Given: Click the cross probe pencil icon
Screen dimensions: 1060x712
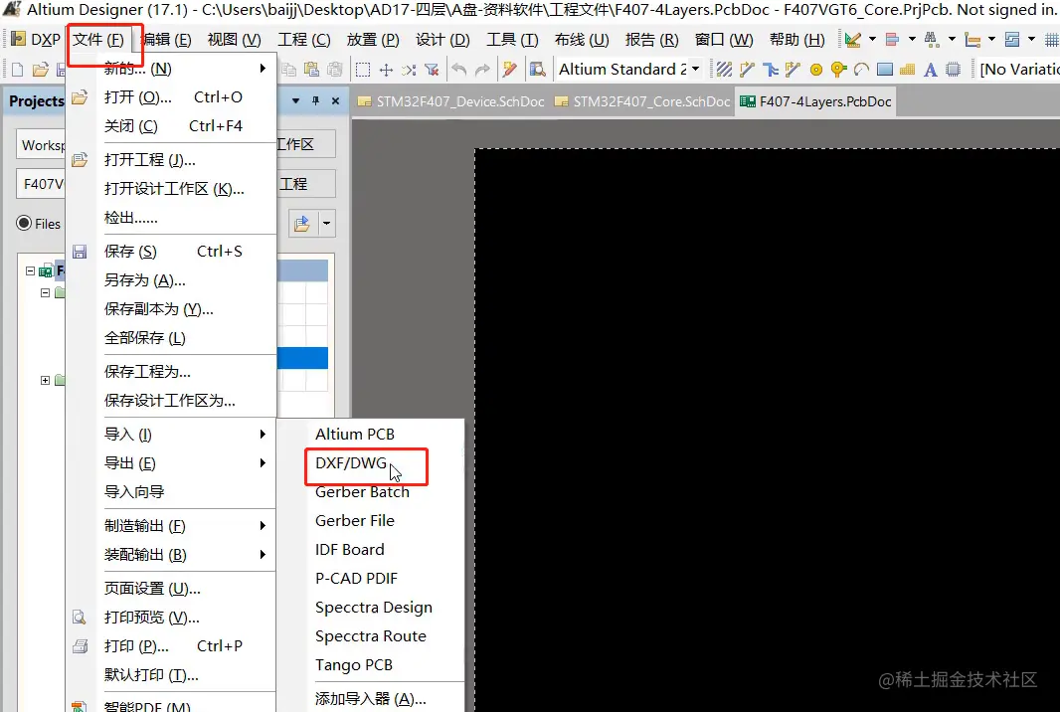Looking at the screenshot, I should tap(510, 70).
